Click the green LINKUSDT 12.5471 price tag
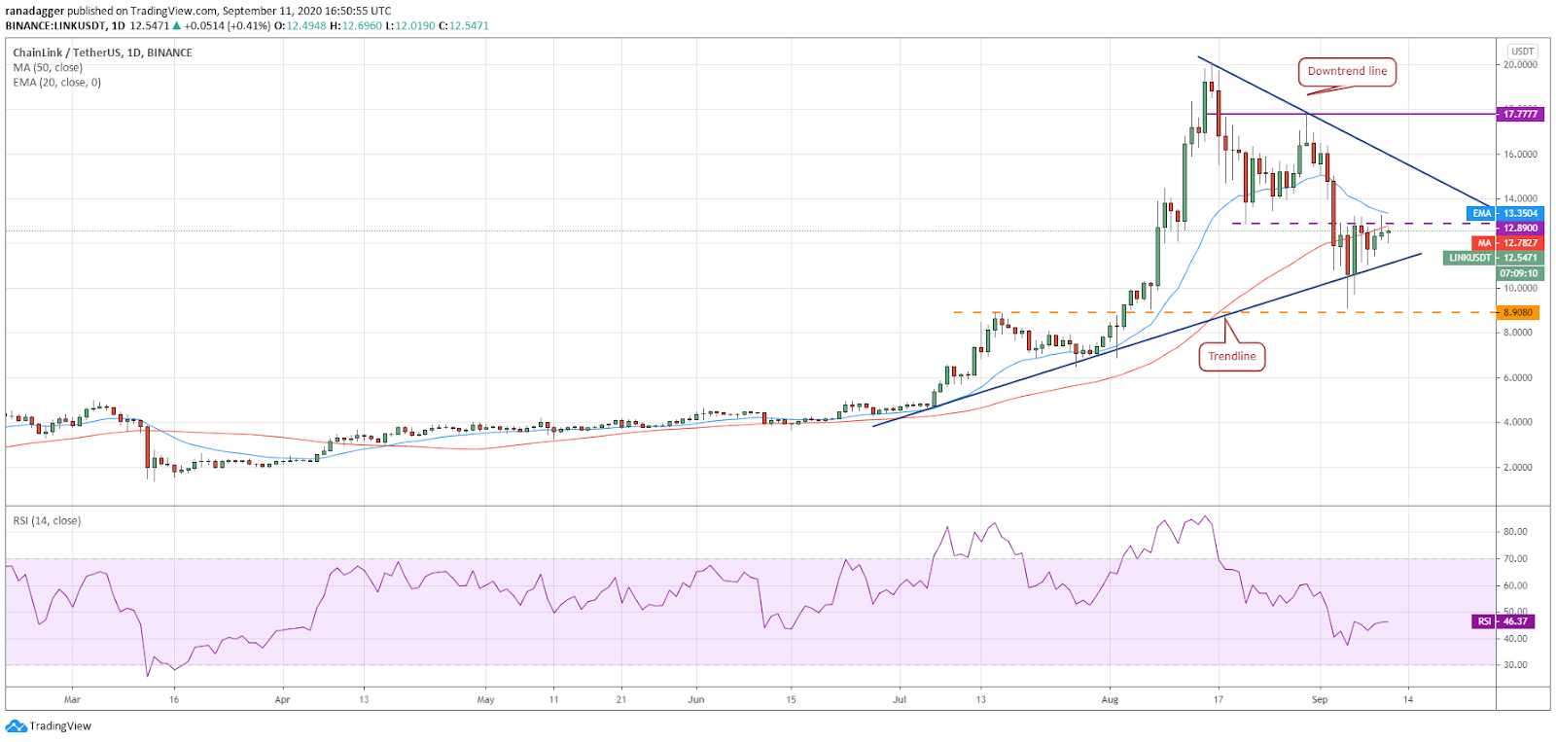This screenshot has height=742, width=1556. (x=1494, y=258)
